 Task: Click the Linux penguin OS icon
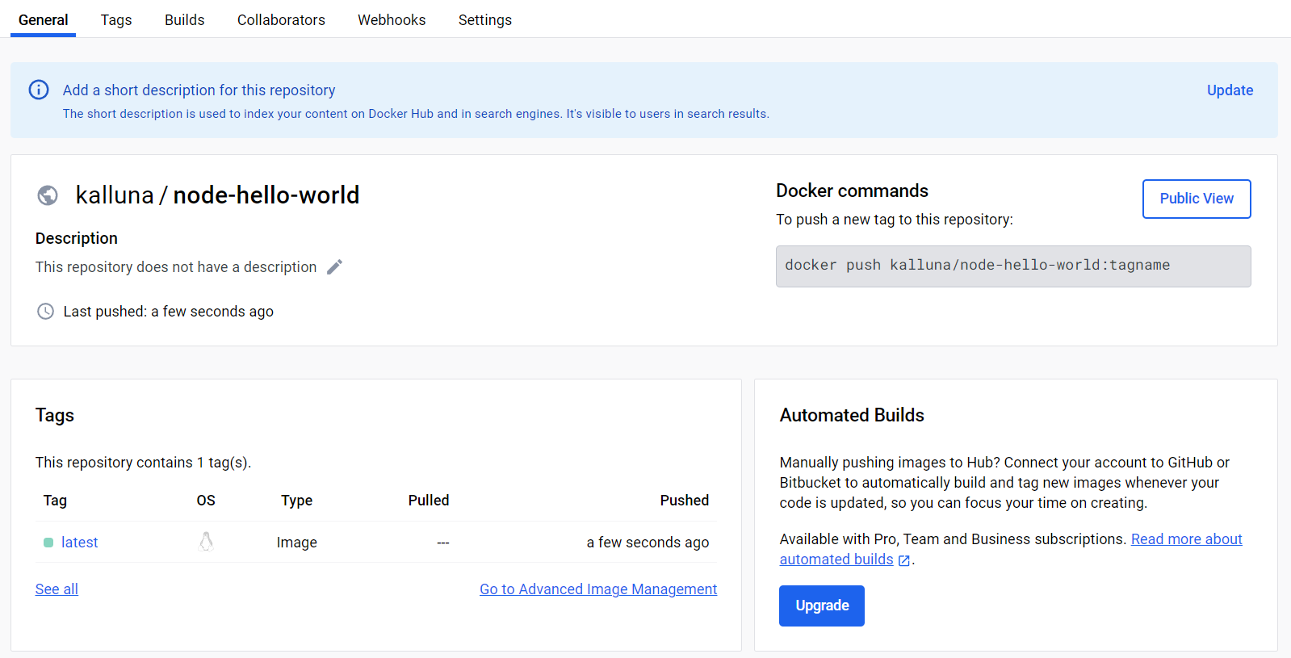click(207, 542)
